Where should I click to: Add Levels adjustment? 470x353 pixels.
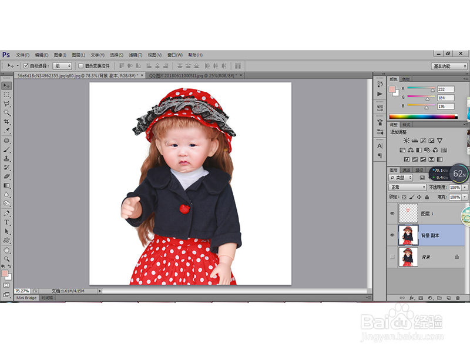coord(415,141)
